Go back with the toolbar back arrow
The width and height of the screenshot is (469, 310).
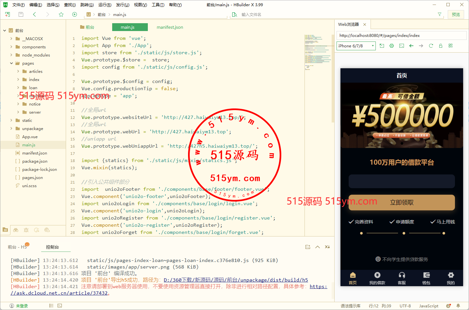click(34, 14)
